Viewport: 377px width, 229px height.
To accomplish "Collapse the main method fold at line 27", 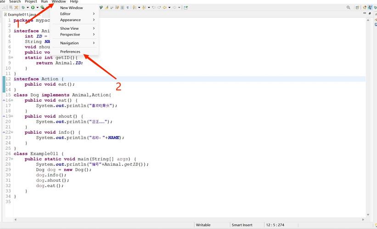I will 12,159.
